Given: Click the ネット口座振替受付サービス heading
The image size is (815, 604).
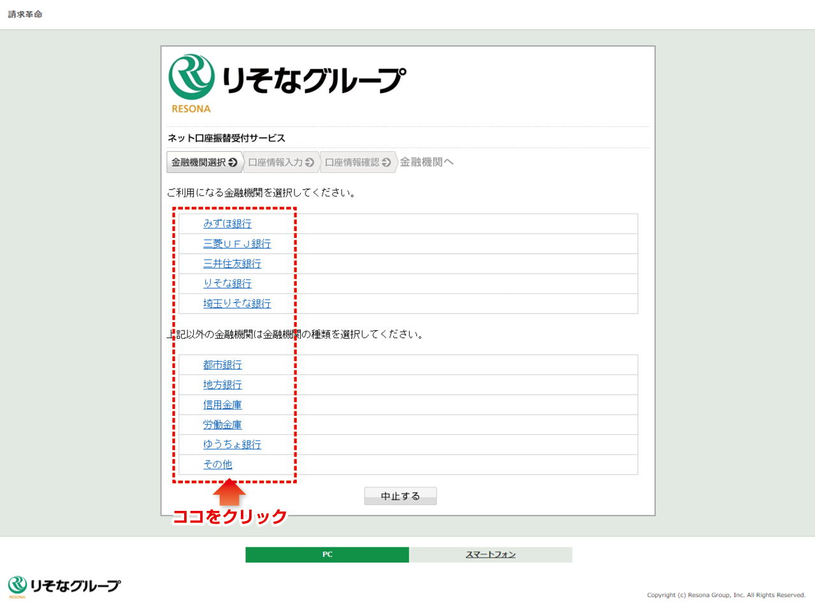Looking at the screenshot, I should tap(226, 138).
